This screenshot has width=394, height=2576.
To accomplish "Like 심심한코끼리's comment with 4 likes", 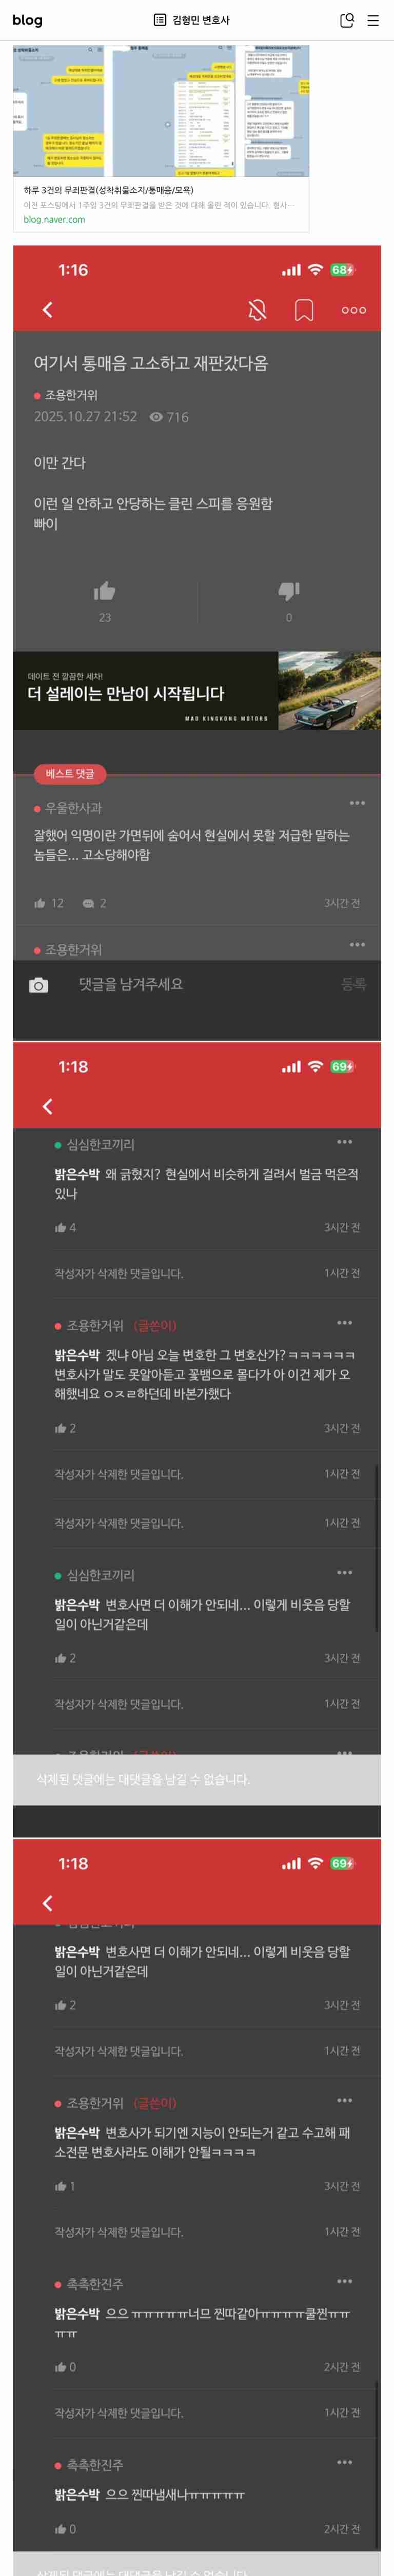I will (65, 1227).
